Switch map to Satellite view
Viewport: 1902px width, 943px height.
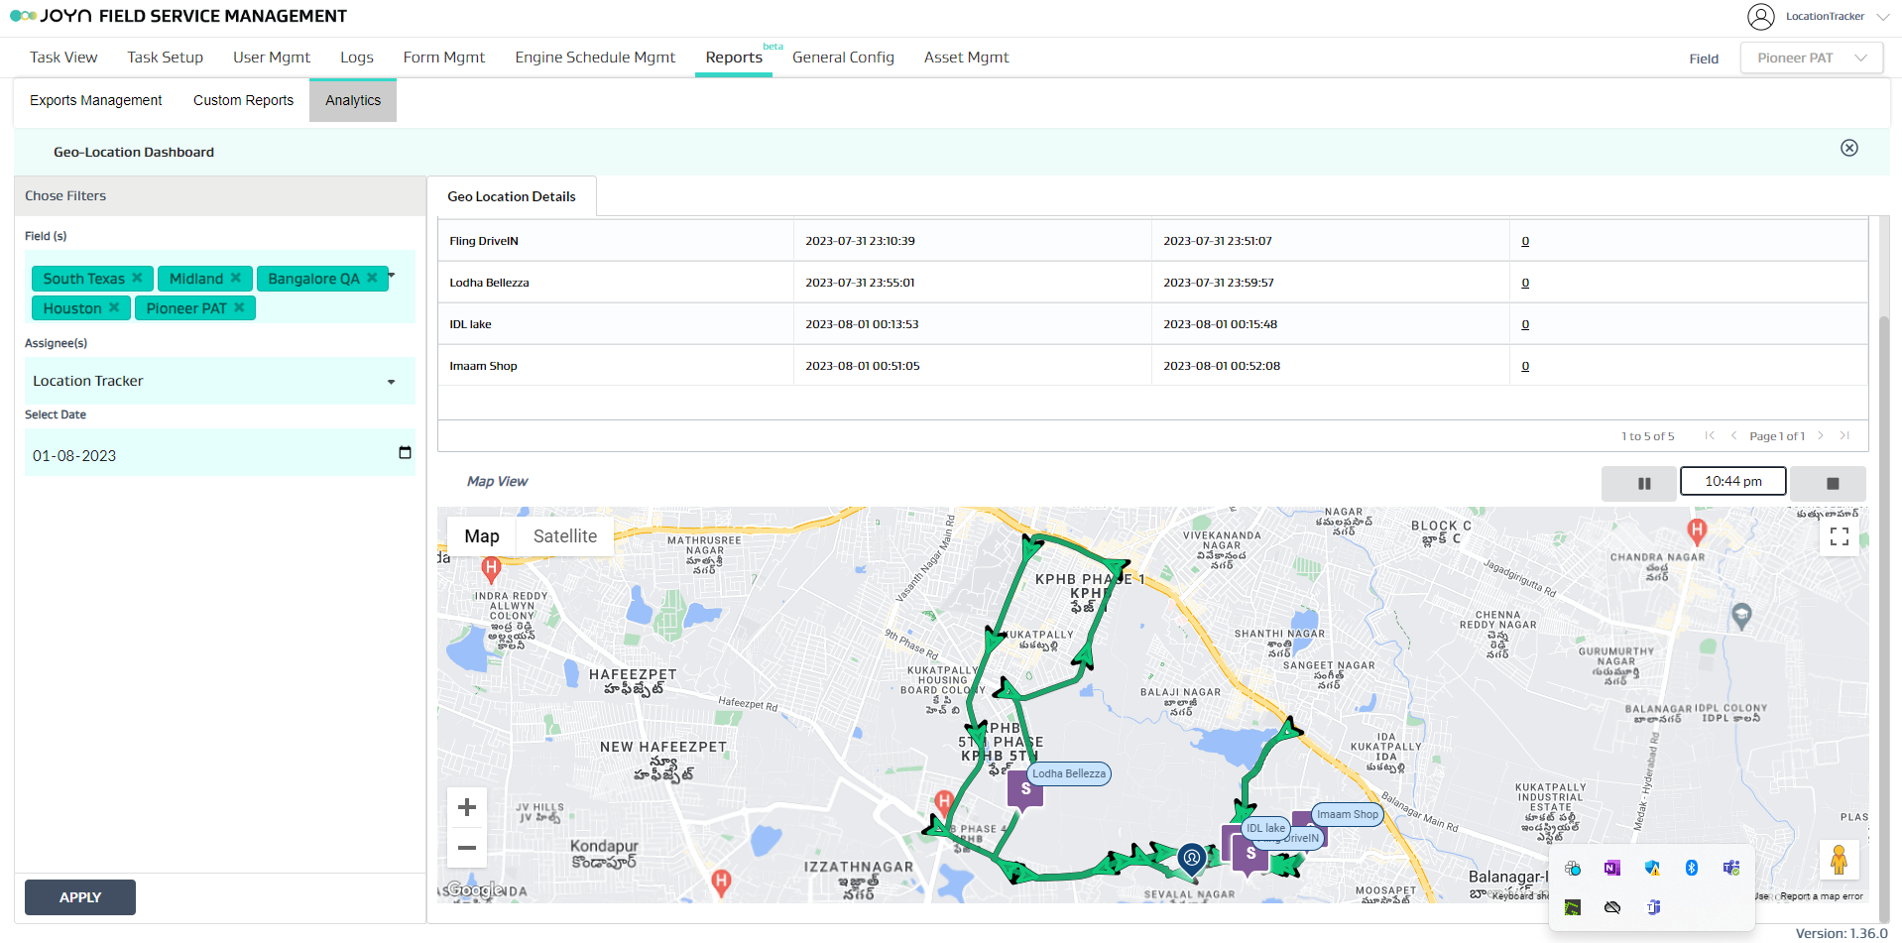click(x=564, y=536)
